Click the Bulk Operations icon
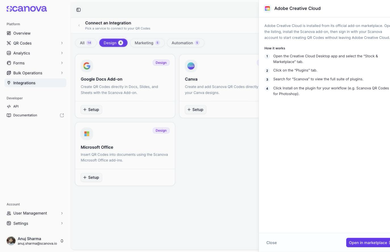 click(x=9, y=73)
